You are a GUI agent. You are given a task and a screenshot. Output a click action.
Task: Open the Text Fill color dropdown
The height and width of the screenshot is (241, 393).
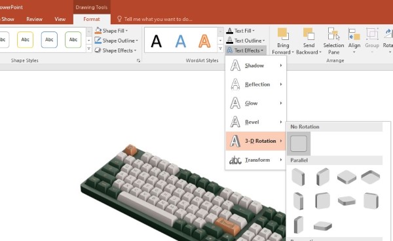pyautogui.click(x=240, y=31)
